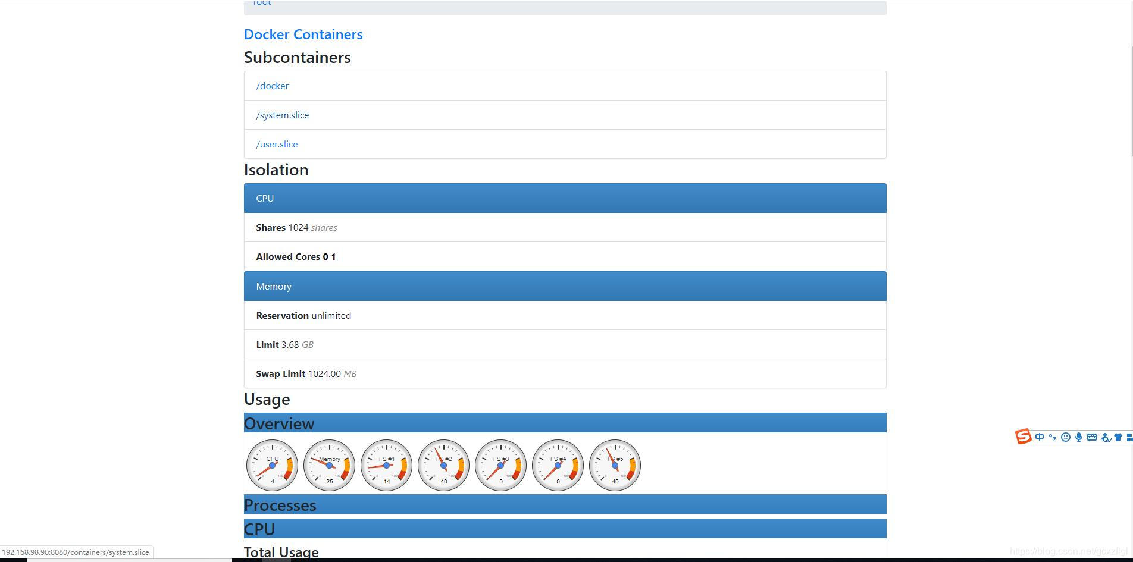Screen dimensions: 1133x562
Task: Click the FS #2 usage gauge
Action: 443,465
